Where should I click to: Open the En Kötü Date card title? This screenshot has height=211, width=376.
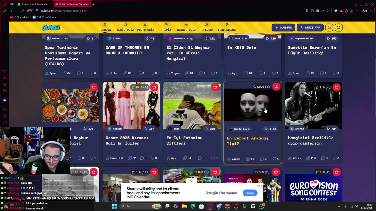241,47
